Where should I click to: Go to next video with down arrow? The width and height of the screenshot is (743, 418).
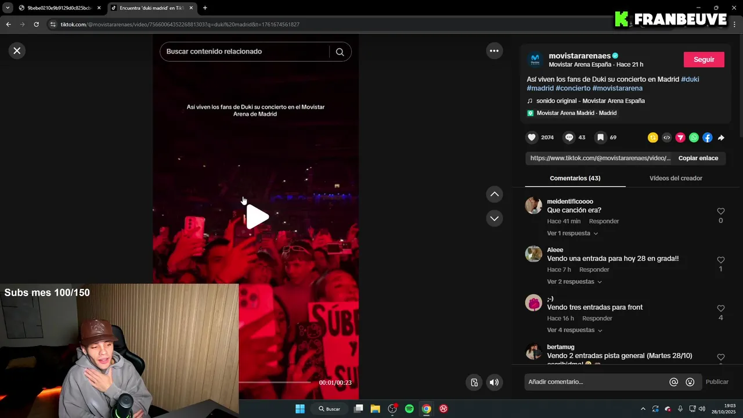(494, 218)
